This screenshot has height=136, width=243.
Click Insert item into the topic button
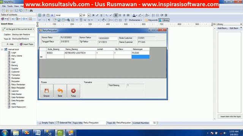[x=230, y=117]
